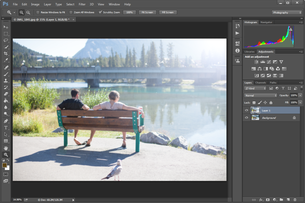Choose the Horizontal Type tool
Screen dimensions: 305x203
tap(6, 128)
